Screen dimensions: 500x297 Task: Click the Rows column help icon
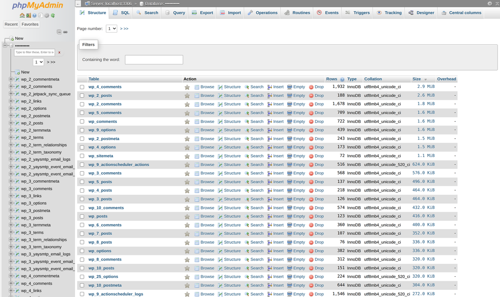coord(342,79)
